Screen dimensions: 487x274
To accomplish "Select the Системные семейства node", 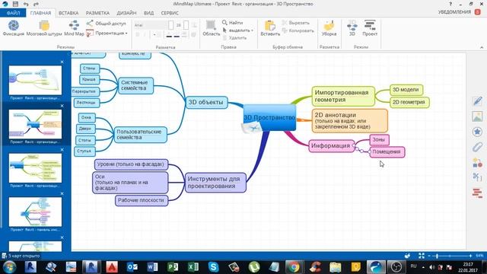I will (135, 85).
